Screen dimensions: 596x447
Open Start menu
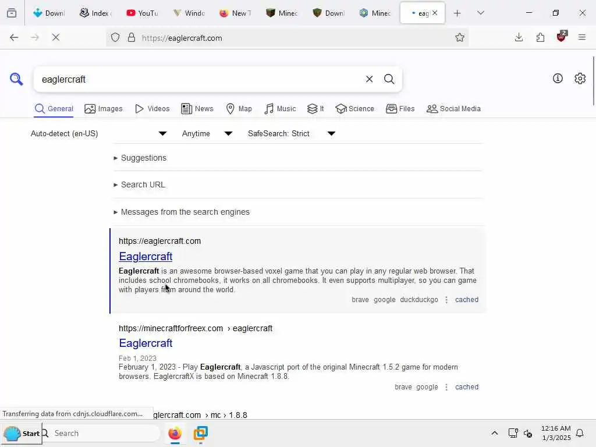[x=23, y=433]
